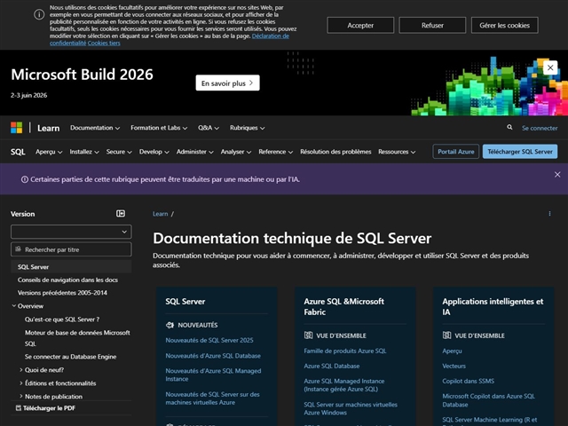Screen dimensions: 568x426
Task: Open the Administer menu
Action: [x=195, y=152]
